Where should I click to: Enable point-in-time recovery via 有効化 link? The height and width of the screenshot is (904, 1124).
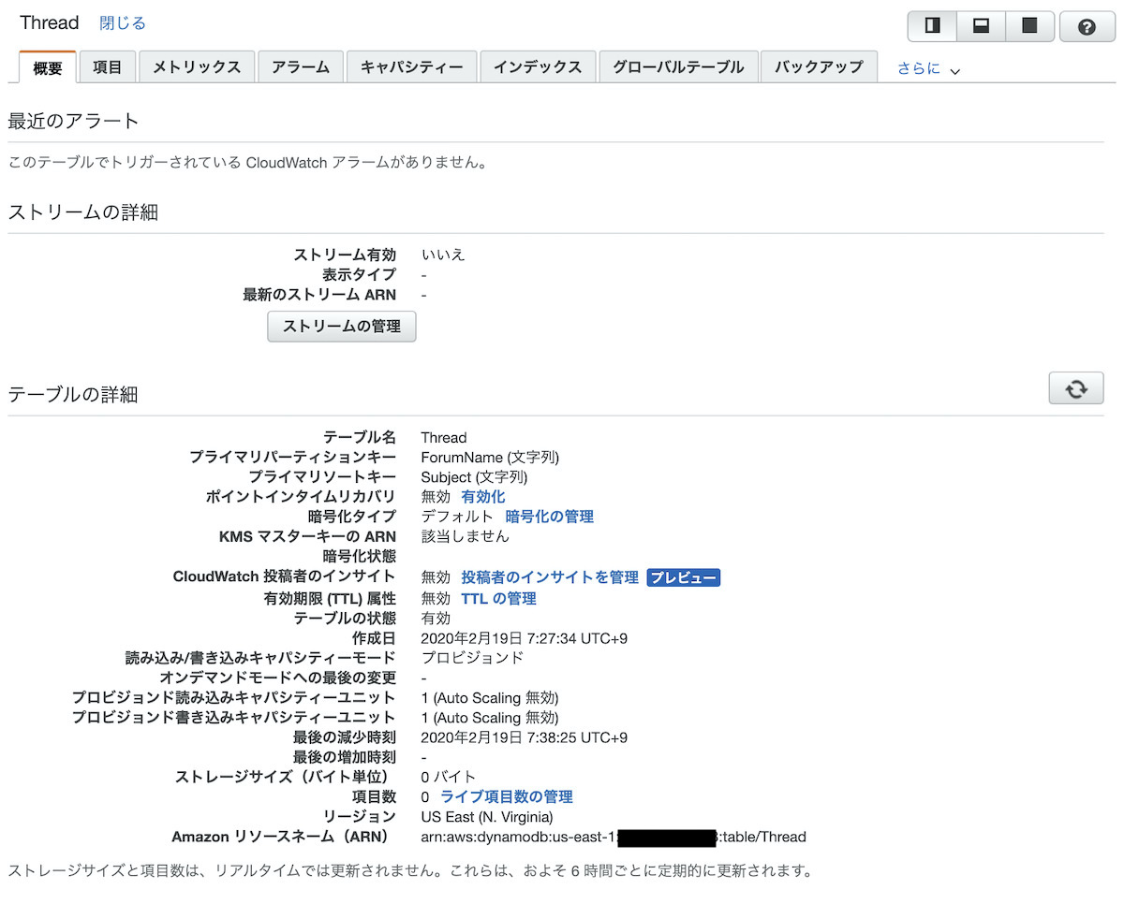(482, 497)
